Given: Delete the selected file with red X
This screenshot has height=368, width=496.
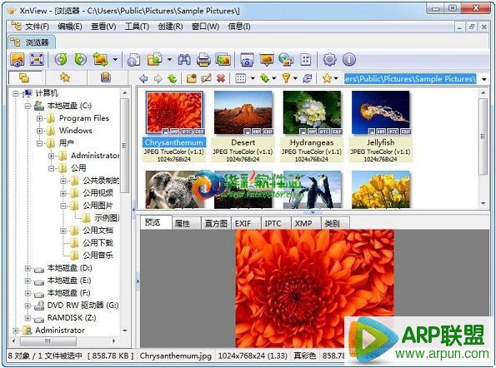Looking at the screenshot, I should coord(221,78).
